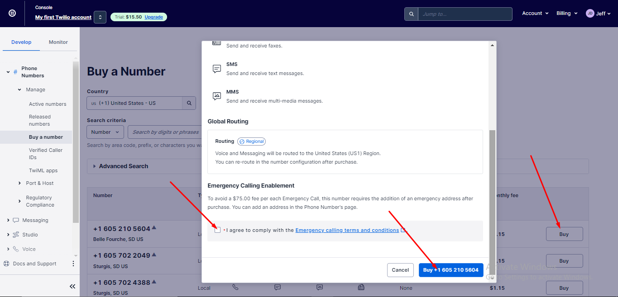Open the account switcher up-down button
Viewport: 618px width, 297px height.
pos(100,17)
